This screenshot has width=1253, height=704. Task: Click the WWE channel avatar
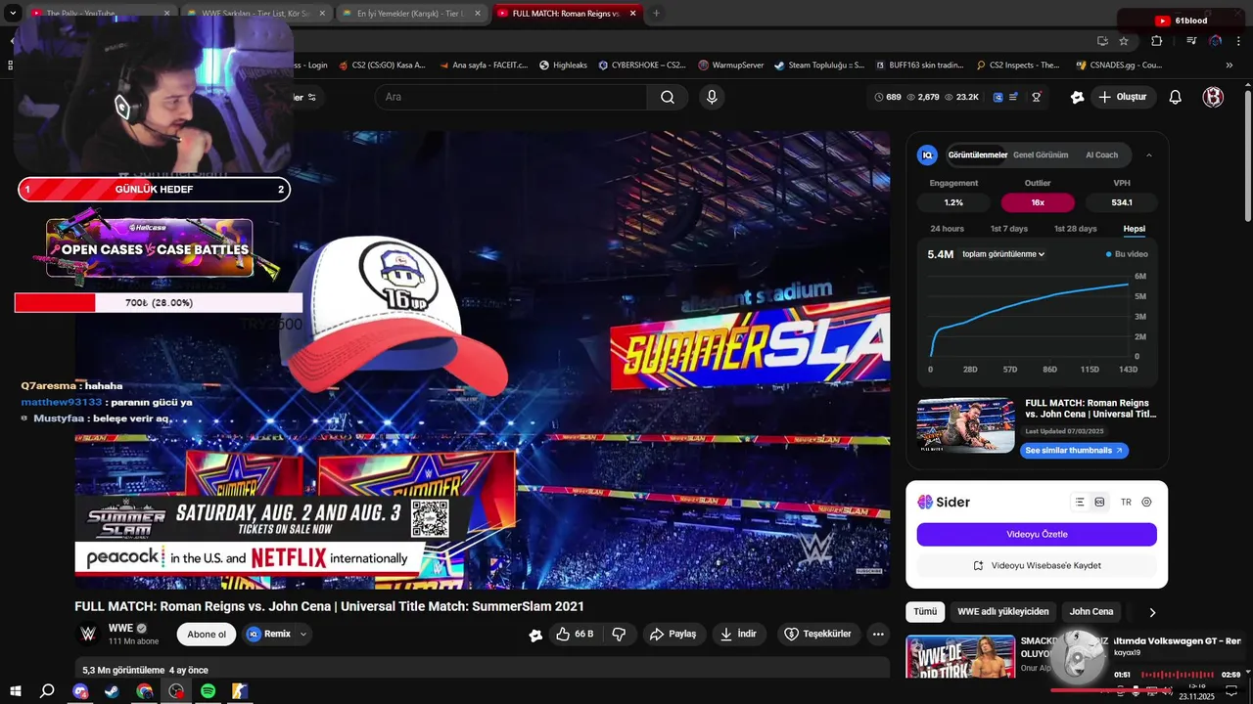tap(88, 634)
